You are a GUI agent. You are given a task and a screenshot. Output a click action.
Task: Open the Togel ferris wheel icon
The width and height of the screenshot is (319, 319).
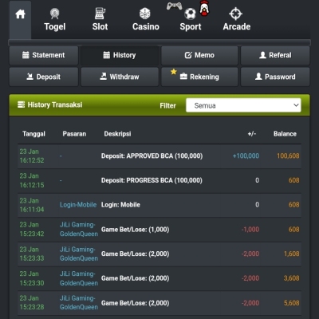55,14
